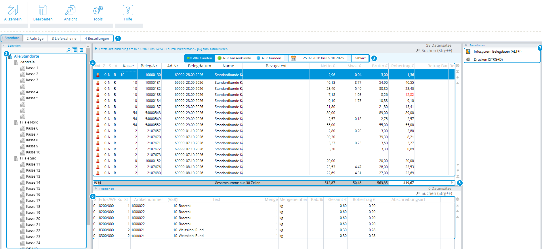Image resolution: width=542 pixels, height=249 pixels.
Task: Select first Weisskohl Rund position row
Action: tap(274, 230)
